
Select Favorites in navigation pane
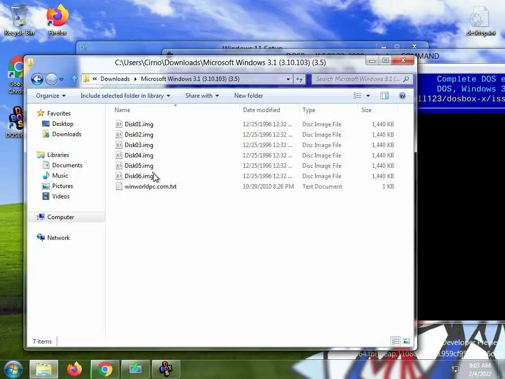coord(59,114)
